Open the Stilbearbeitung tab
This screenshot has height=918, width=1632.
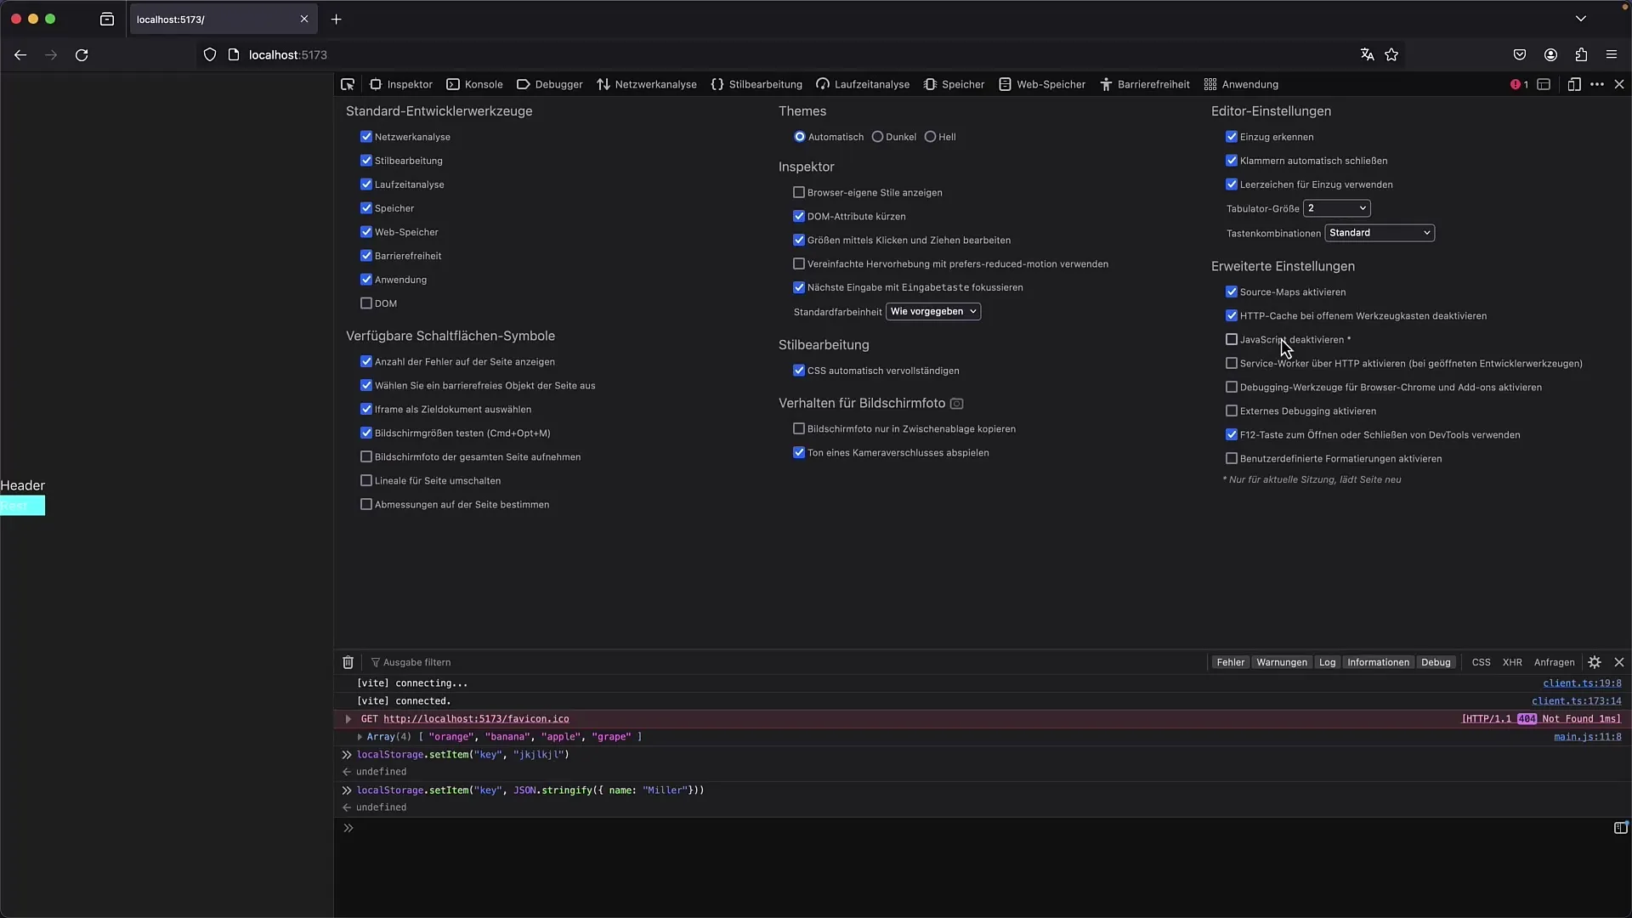756,84
